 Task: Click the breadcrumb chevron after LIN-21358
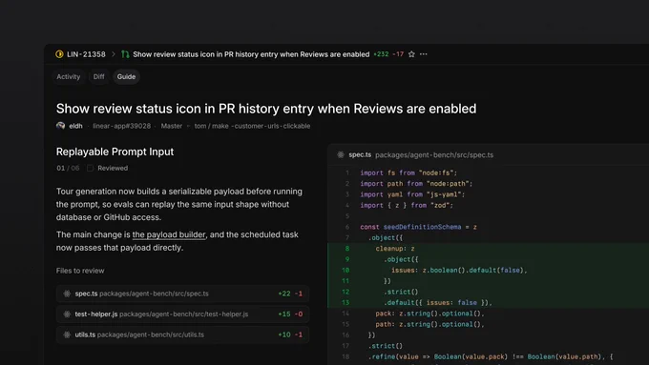click(x=113, y=54)
